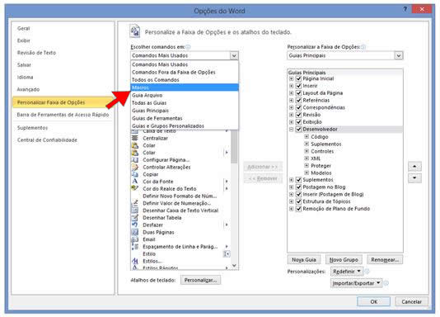
Task: Select the Desenhar Tabela icon
Action: (135, 217)
